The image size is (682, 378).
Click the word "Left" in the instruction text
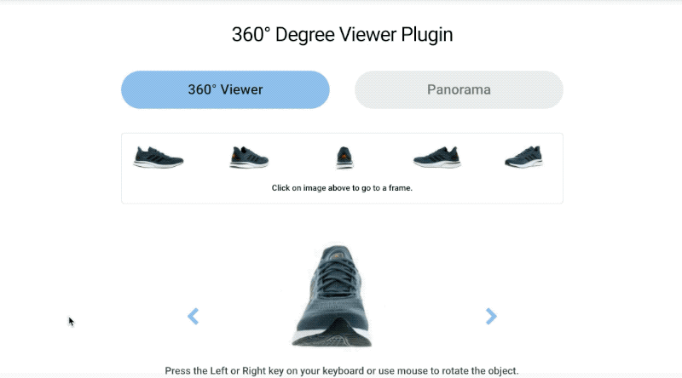pos(219,370)
